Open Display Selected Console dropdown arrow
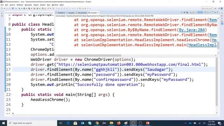The image size is (224, 126). point(210,13)
